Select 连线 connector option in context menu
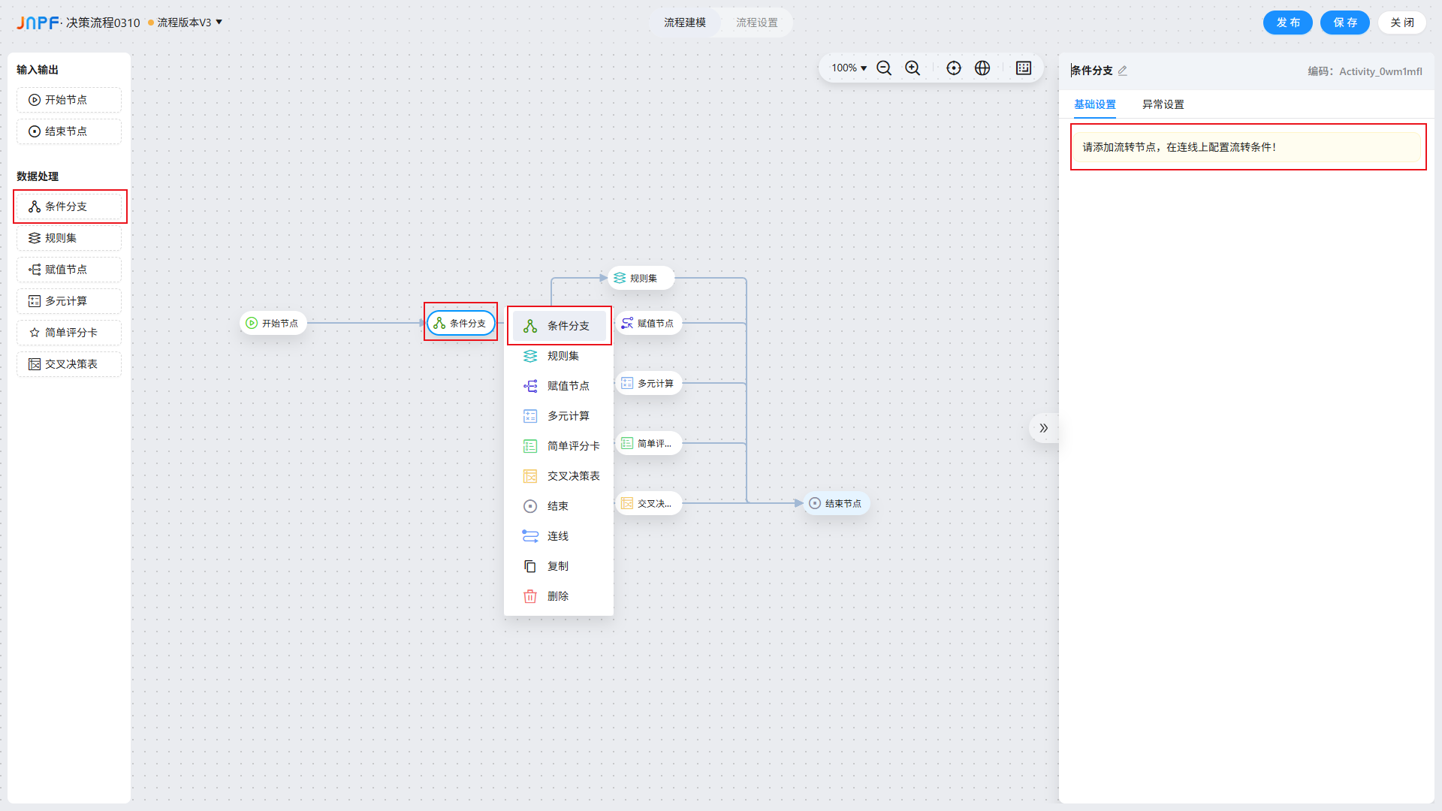The image size is (1442, 811). pos(558,536)
